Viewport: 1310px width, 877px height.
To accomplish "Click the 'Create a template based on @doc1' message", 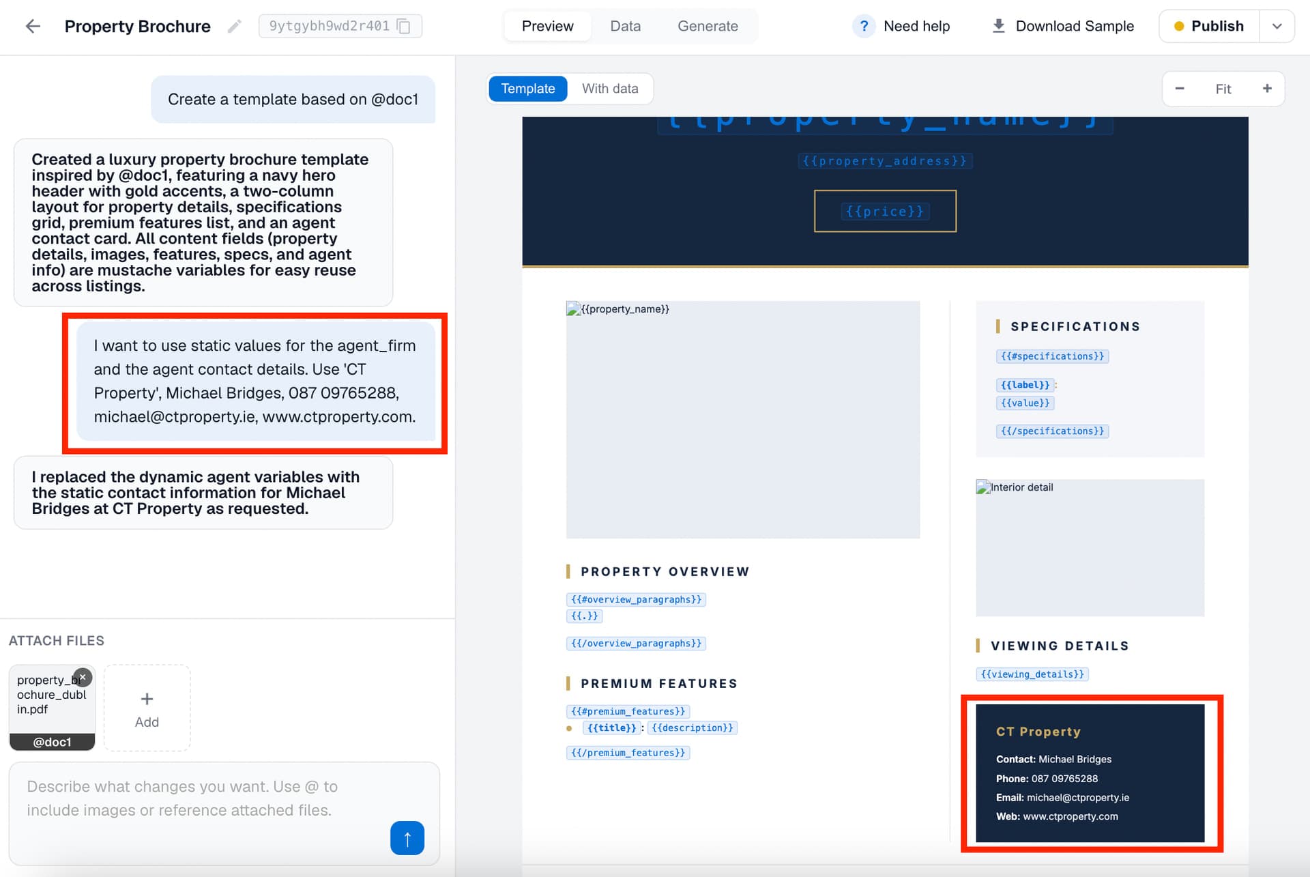I will pyautogui.click(x=293, y=100).
